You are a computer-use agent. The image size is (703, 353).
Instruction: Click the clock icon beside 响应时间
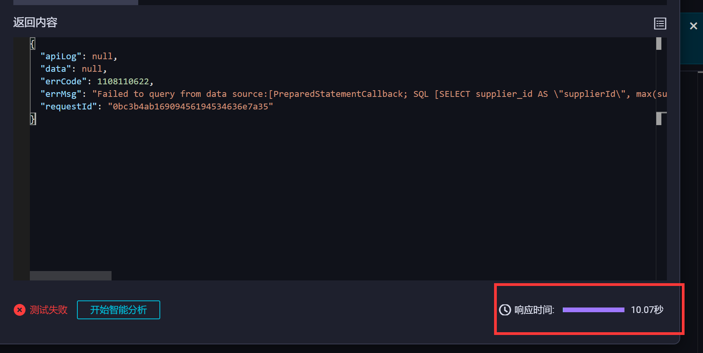(x=505, y=310)
